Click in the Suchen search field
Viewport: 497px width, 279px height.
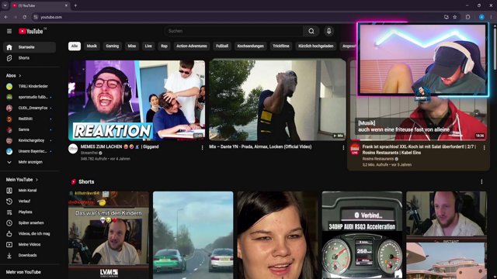pos(234,31)
